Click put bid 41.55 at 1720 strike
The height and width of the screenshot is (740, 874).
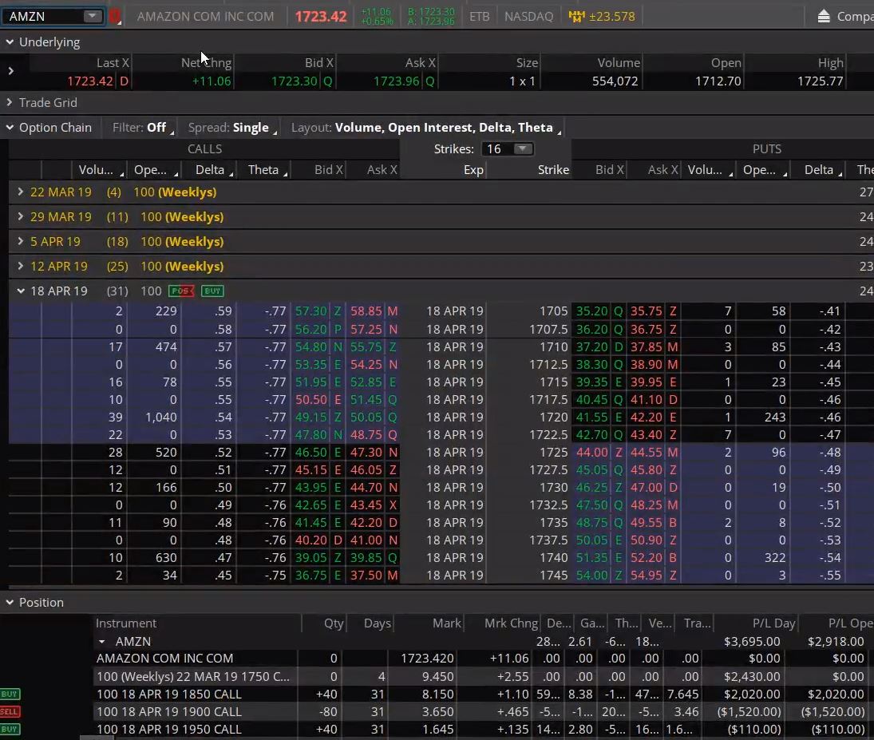pyautogui.click(x=591, y=417)
